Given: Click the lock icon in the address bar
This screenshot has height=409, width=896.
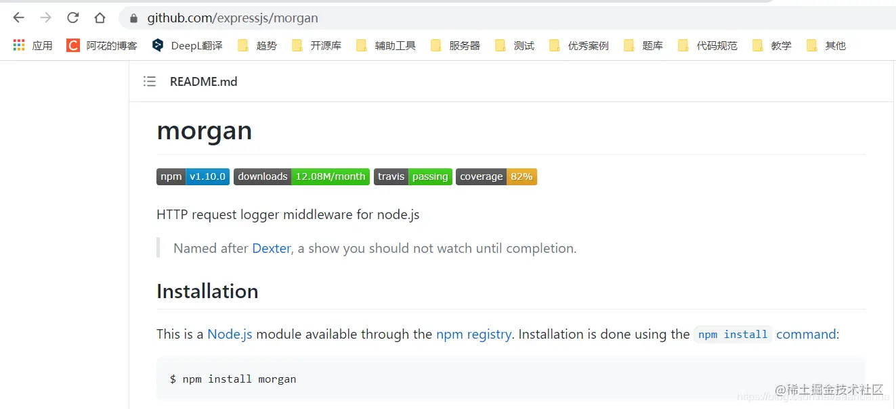Looking at the screenshot, I should [133, 18].
